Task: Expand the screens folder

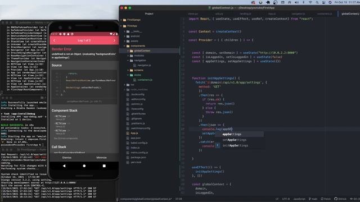Action: (128, 70)
